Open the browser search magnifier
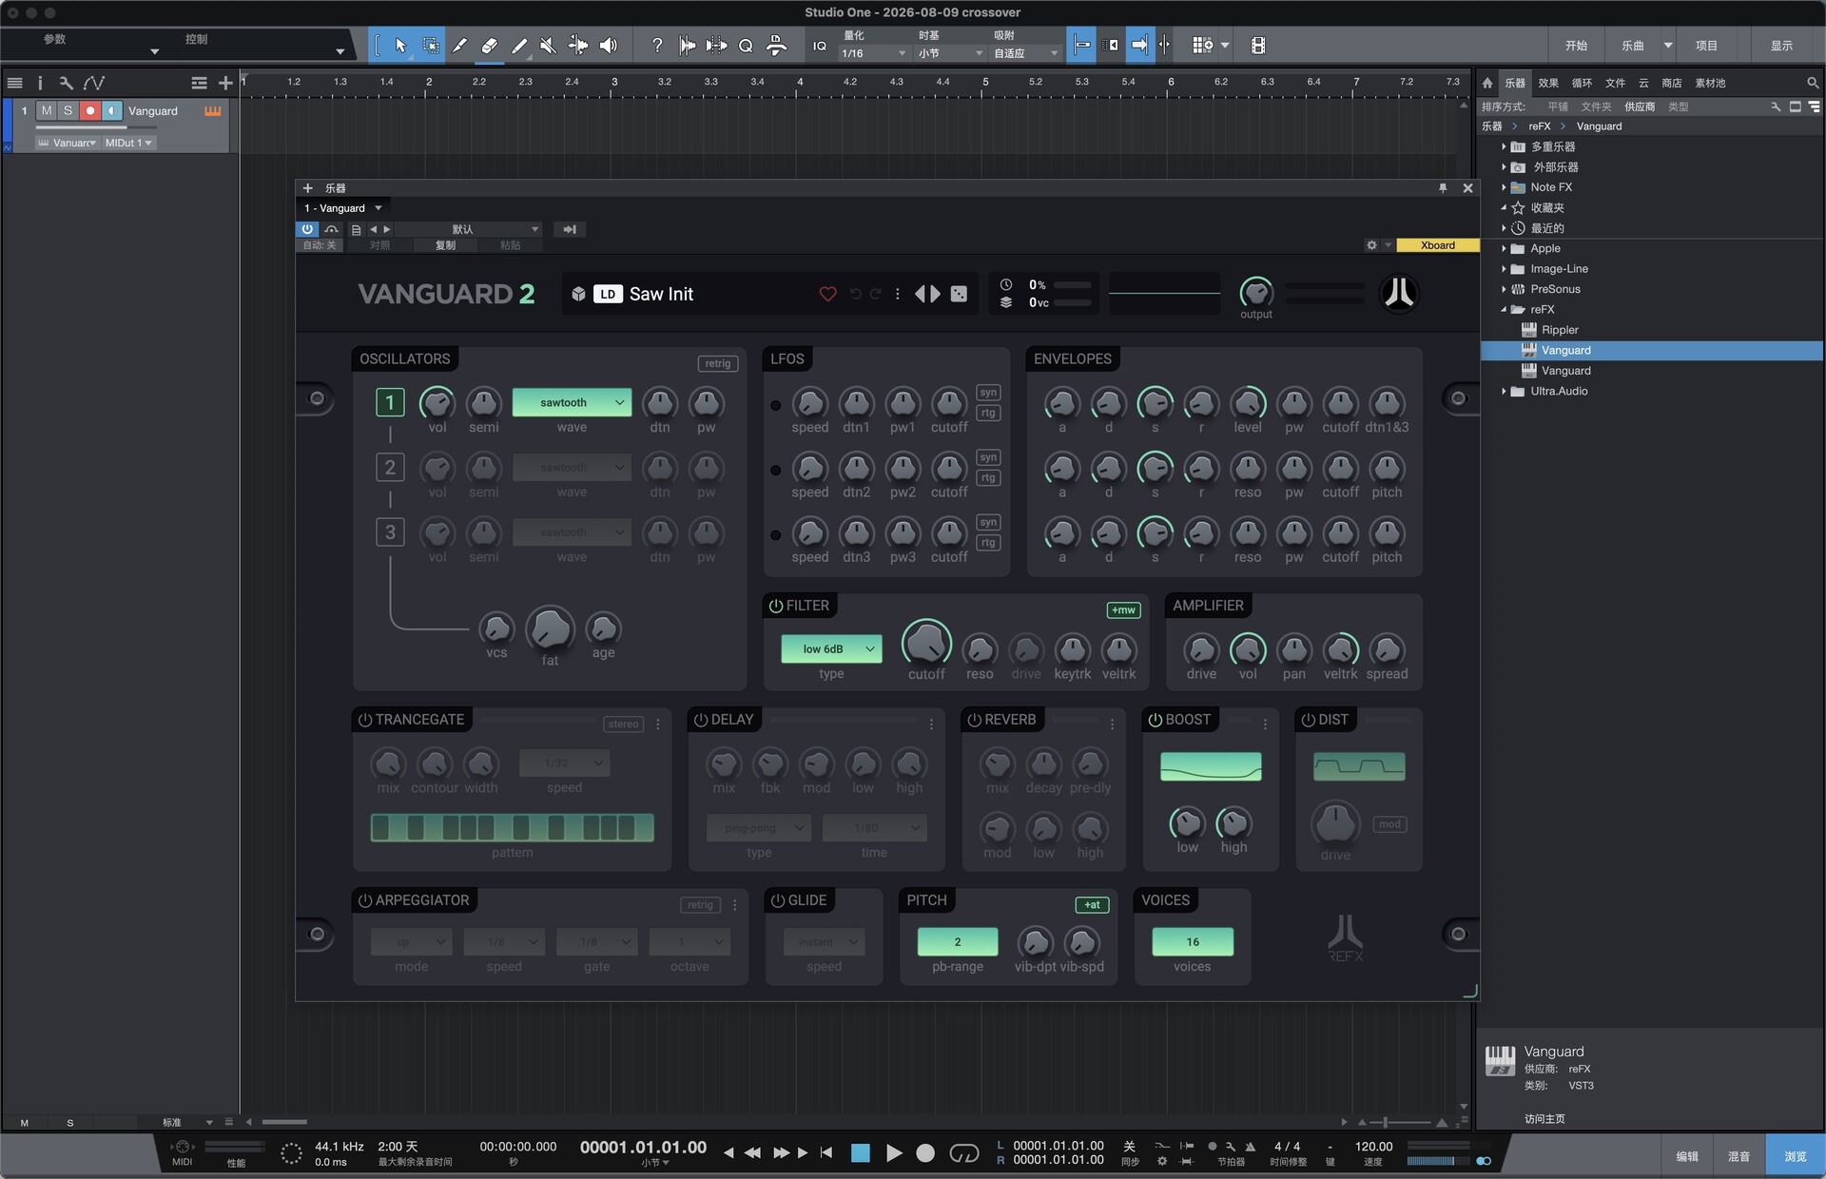The image size is (1826, 1179). [1813, 83]
